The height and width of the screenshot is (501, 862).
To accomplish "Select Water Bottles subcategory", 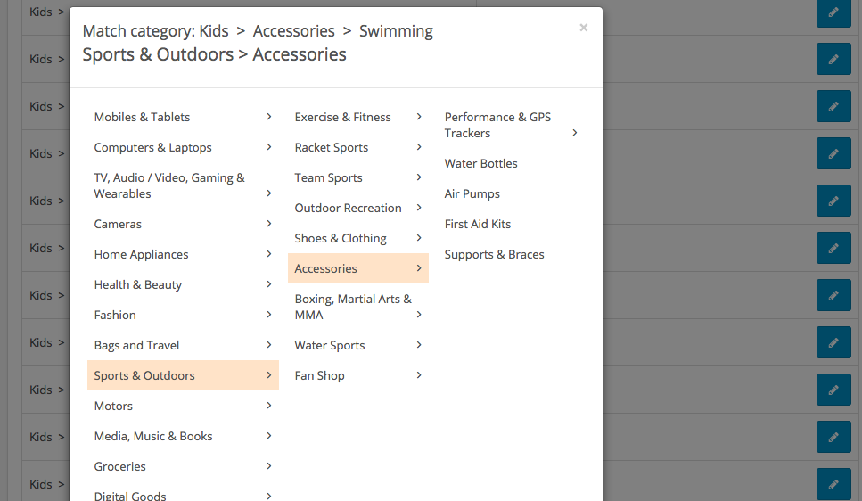I will point(480,163).
